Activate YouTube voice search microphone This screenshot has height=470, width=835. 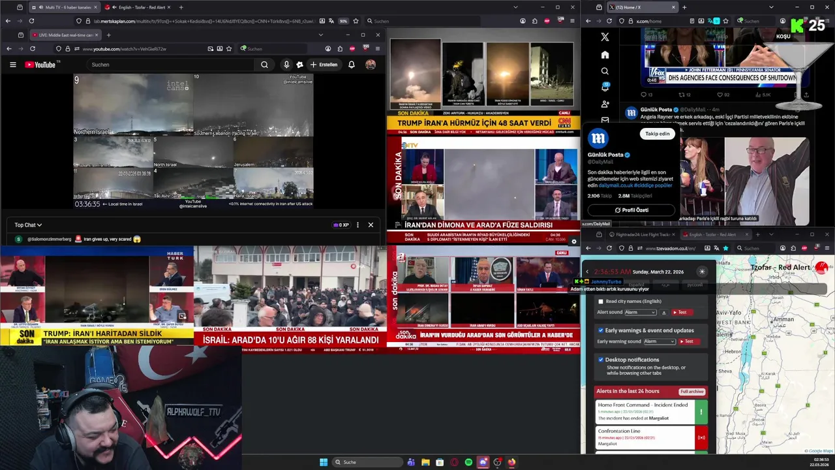[x=286, y=65]
